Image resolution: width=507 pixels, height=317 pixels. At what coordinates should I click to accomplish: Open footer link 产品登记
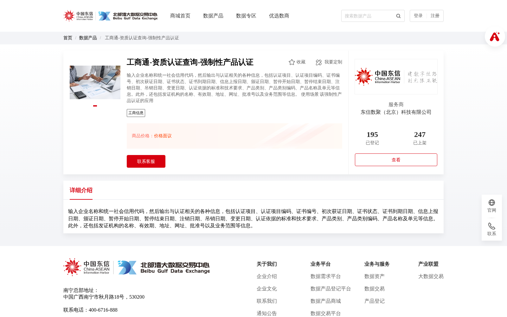375,301
